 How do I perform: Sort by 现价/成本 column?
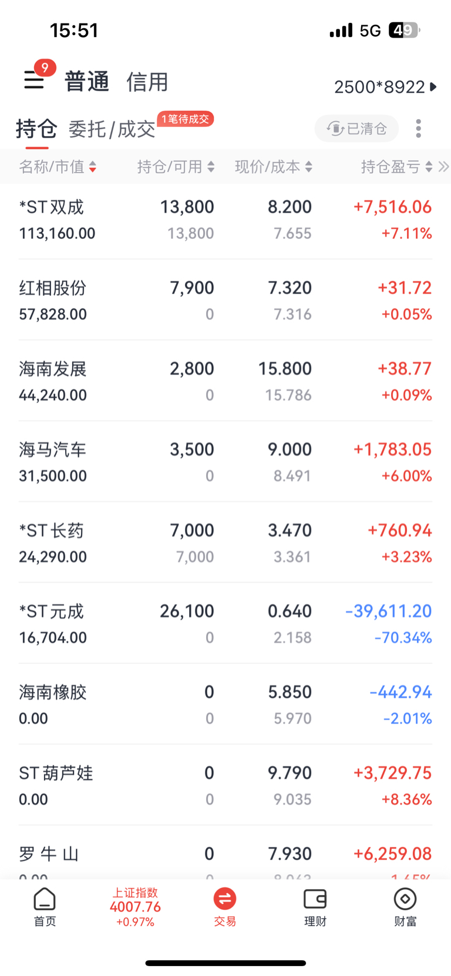click(x=274, y=167)
